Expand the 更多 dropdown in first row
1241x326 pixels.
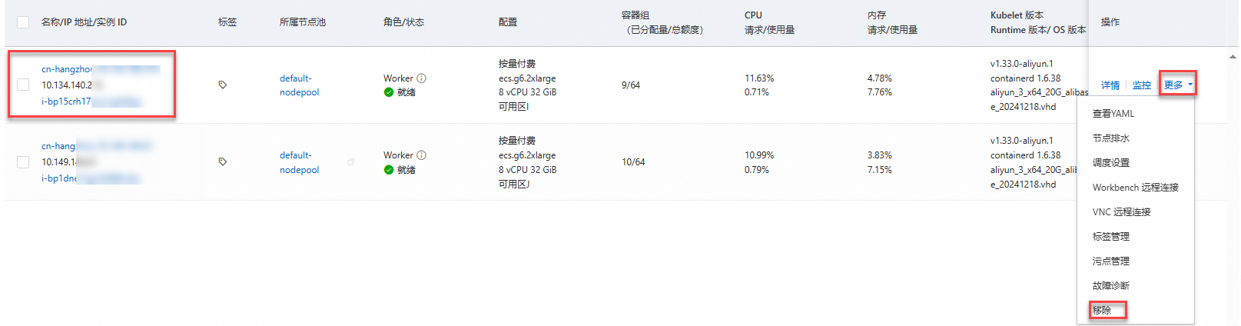[1177, 85]
